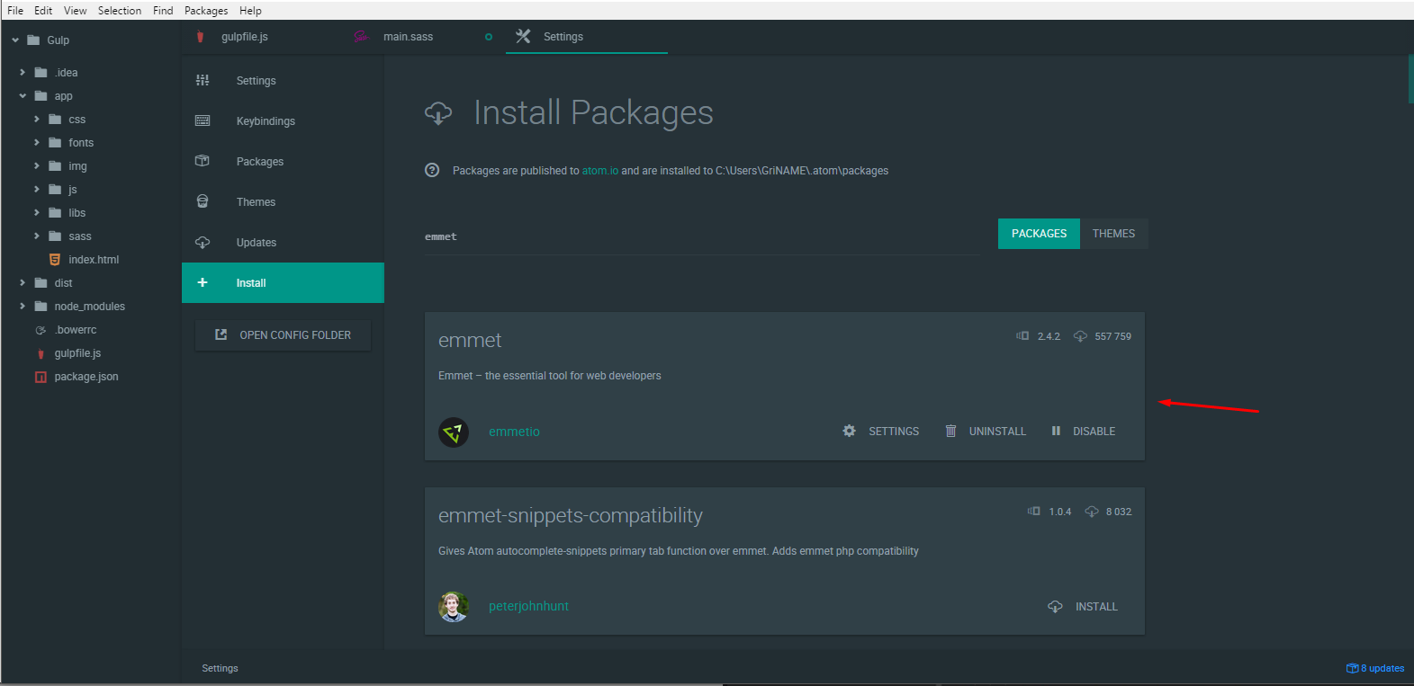Click the gulpfile.js tab gulp icon
The height and width of the screenshot is (686, 1414).
tap(200, 37)
